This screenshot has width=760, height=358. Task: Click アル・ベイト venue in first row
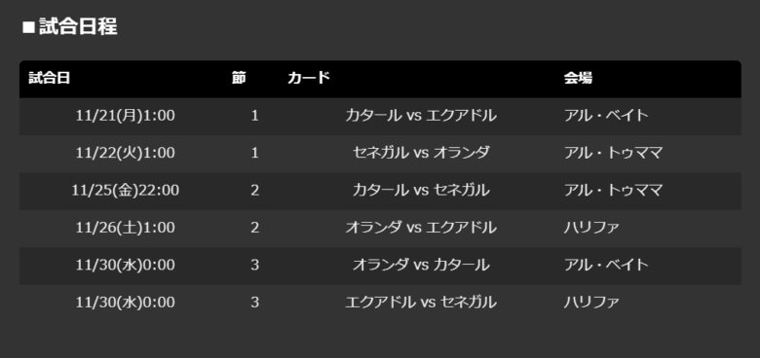606,116
